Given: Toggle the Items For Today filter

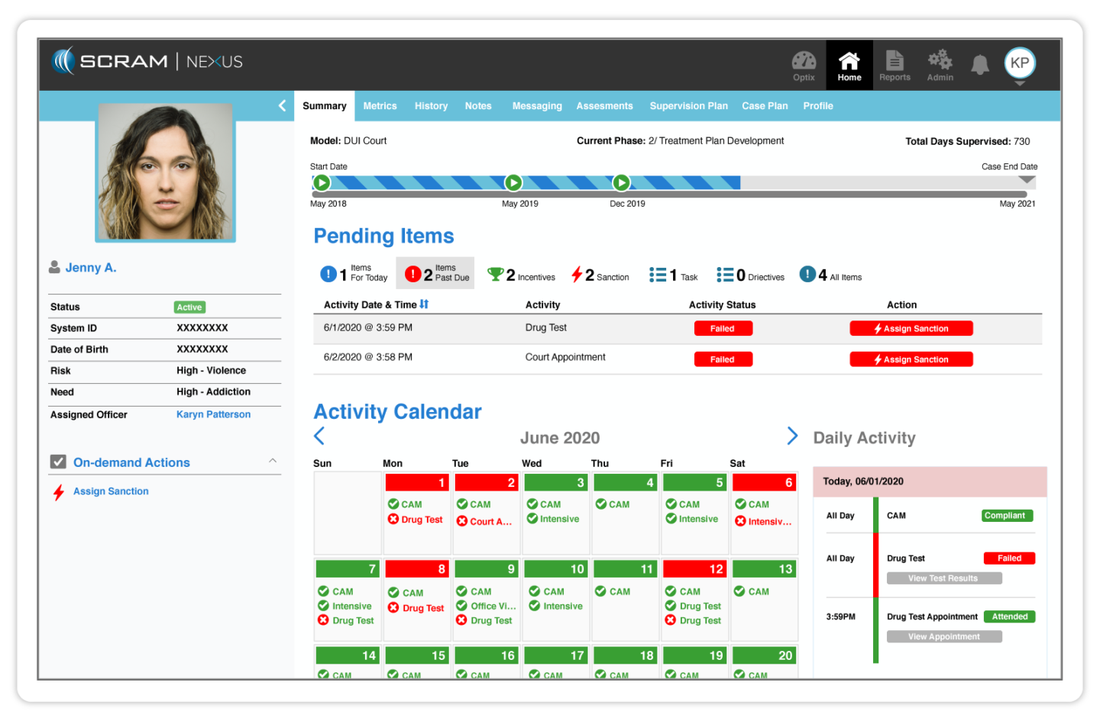Looking at the screenshot, I should tap(354, 273).
